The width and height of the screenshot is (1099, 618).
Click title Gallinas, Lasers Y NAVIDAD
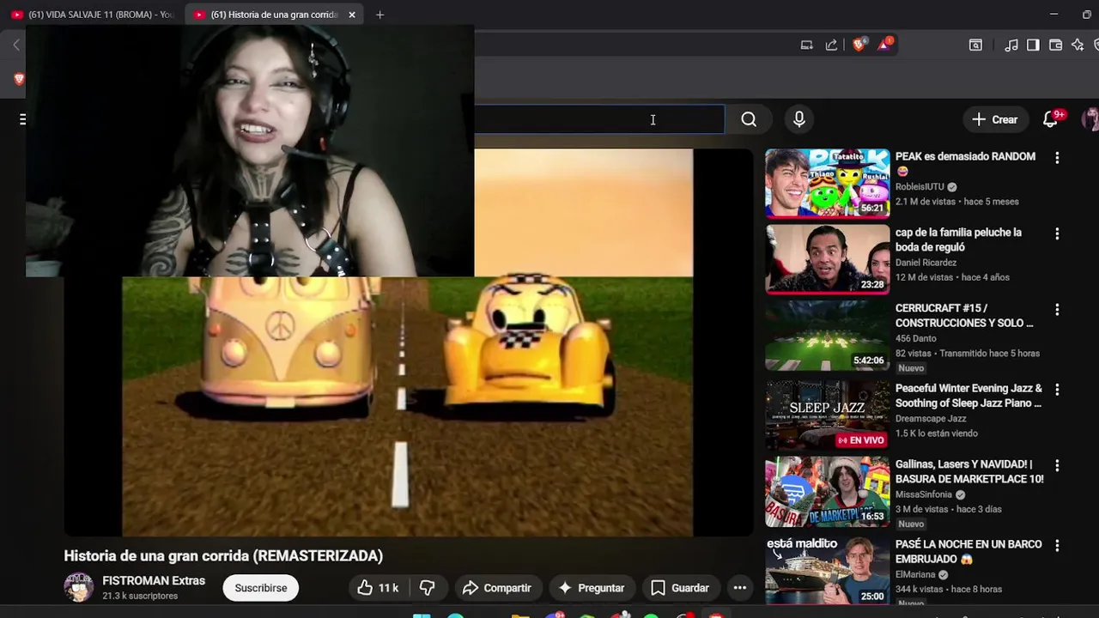click(x=969, y=471)
